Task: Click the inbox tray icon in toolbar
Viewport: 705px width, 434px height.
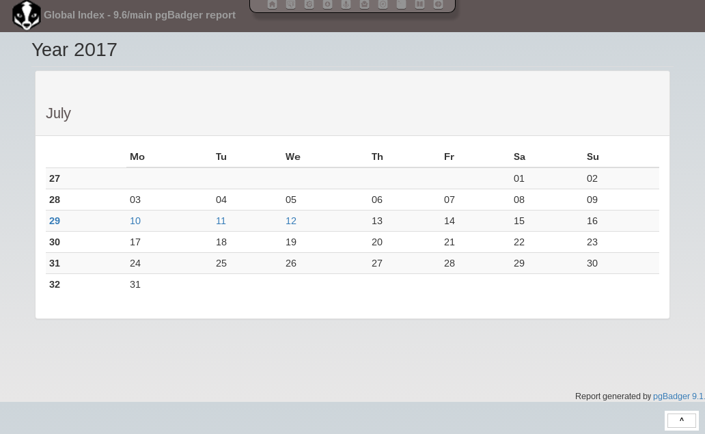Action: (364, 5)
